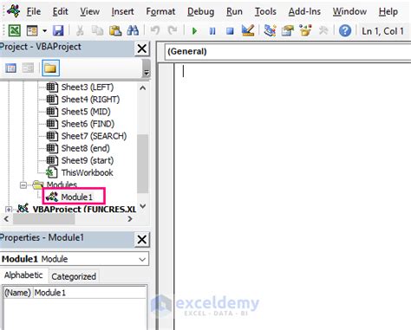Open the Add-Ins menu

click(304, 11)
